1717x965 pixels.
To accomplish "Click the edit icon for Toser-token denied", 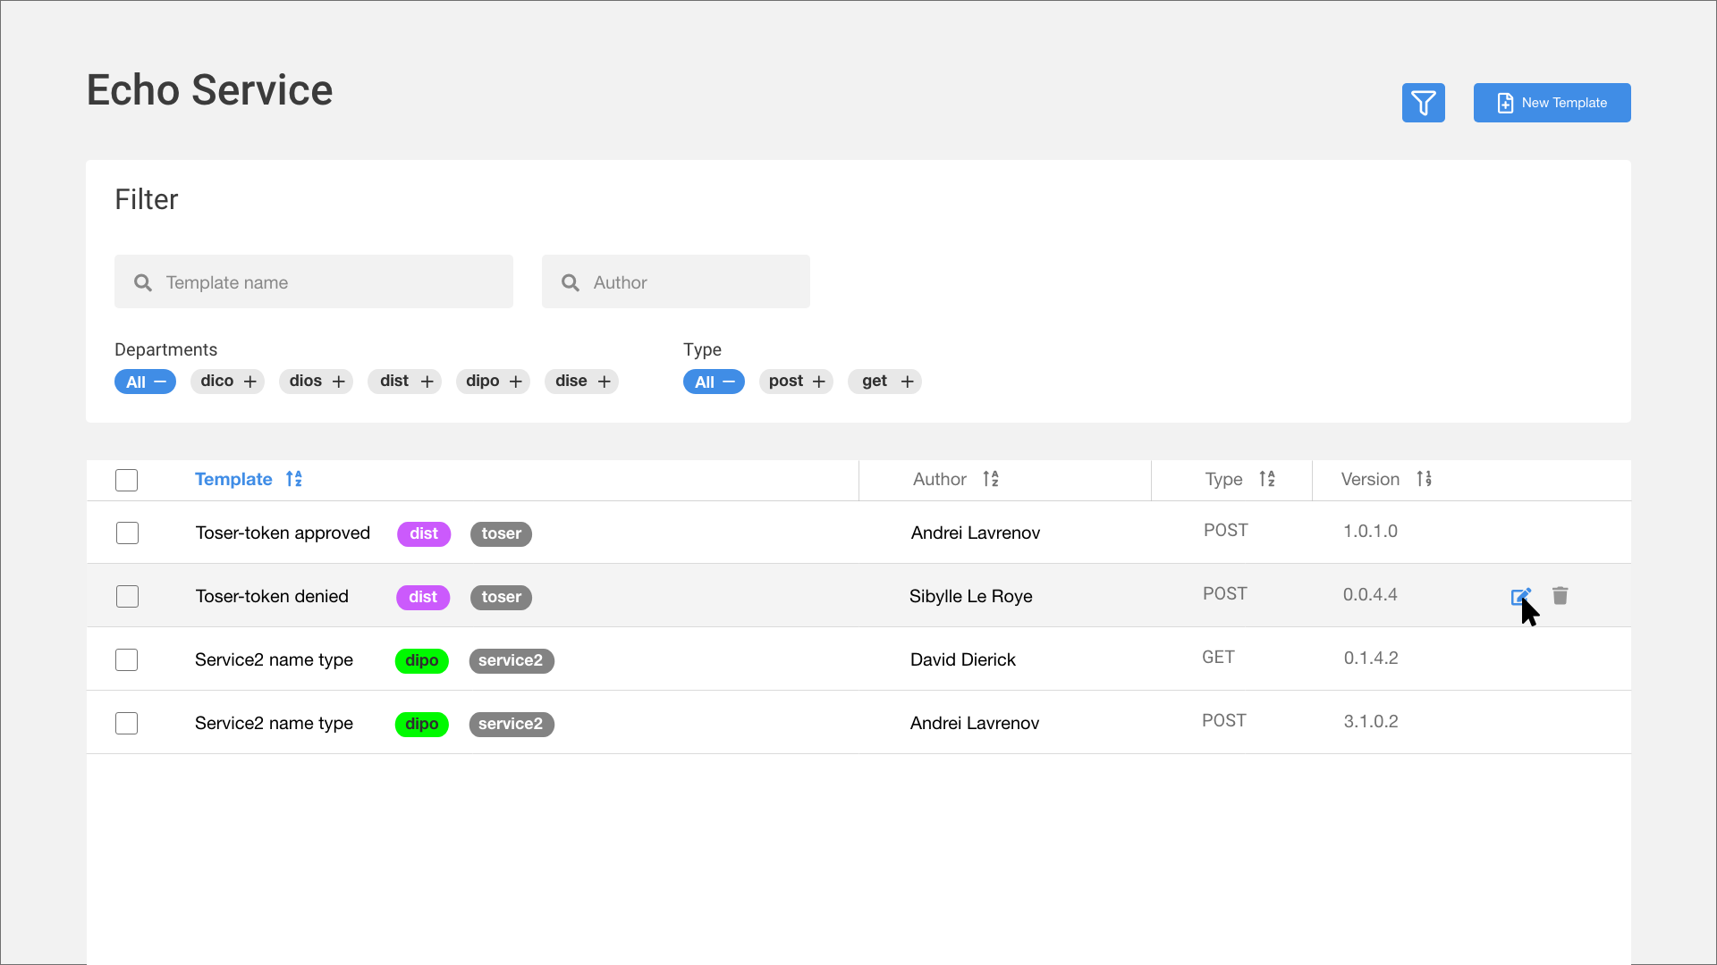I will (1520, 596).
